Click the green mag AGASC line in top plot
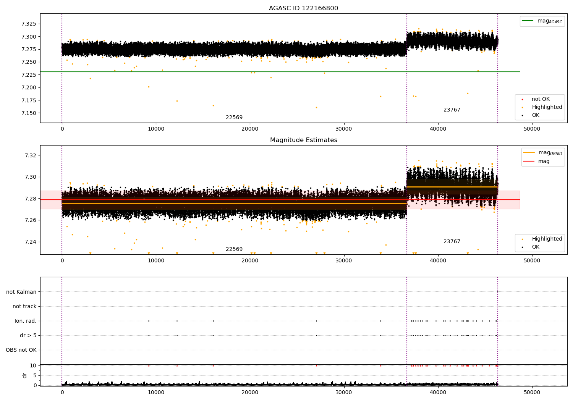 tap(280, 72)
